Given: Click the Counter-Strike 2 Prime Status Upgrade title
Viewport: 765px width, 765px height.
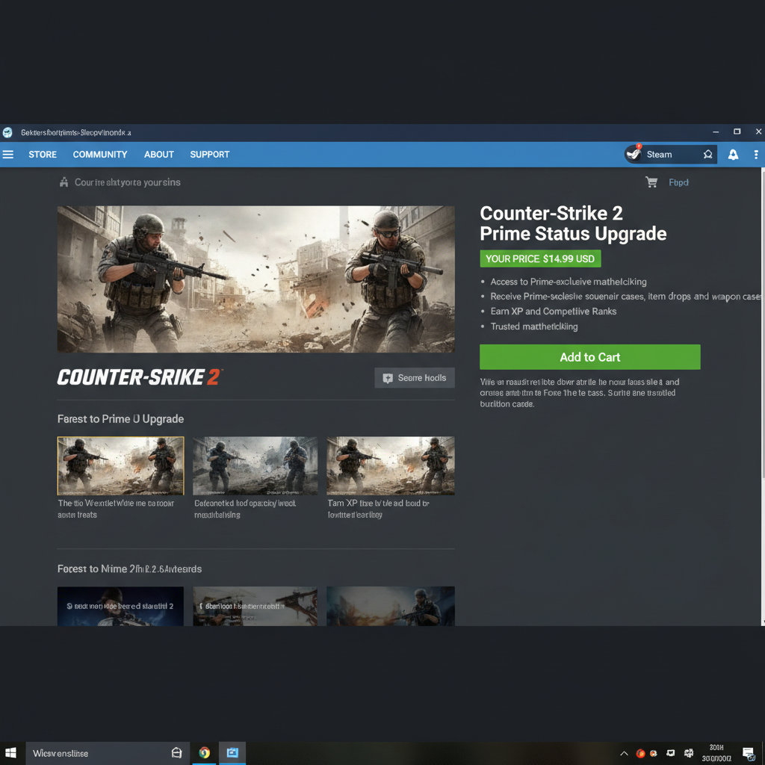Looking at the screenshot, I should 573,223.
